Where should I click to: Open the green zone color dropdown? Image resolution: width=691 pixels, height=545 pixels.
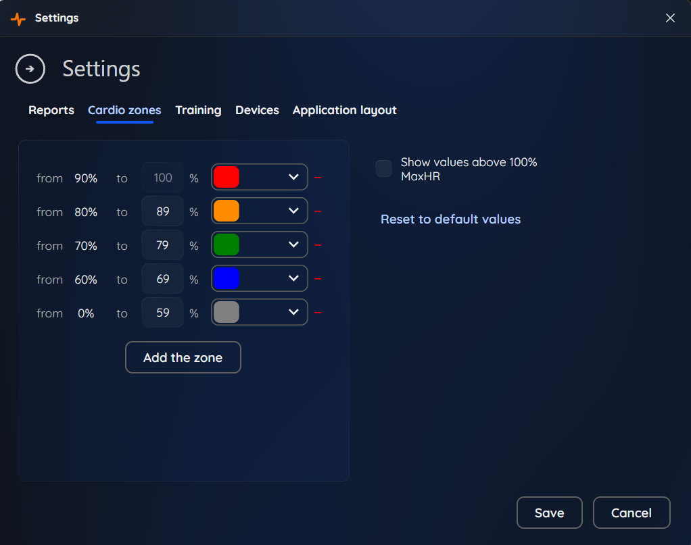click(260, 244)
